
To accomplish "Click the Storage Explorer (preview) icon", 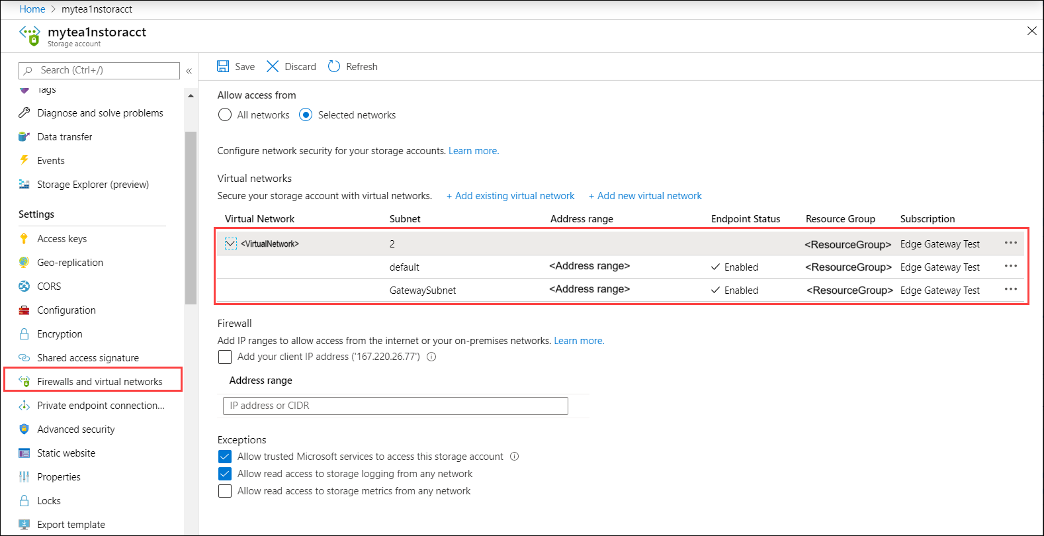I will coord(24,184).
